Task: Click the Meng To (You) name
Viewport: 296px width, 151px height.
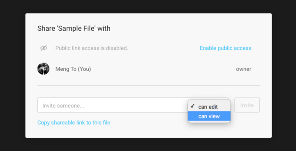Action: [73, 69]
